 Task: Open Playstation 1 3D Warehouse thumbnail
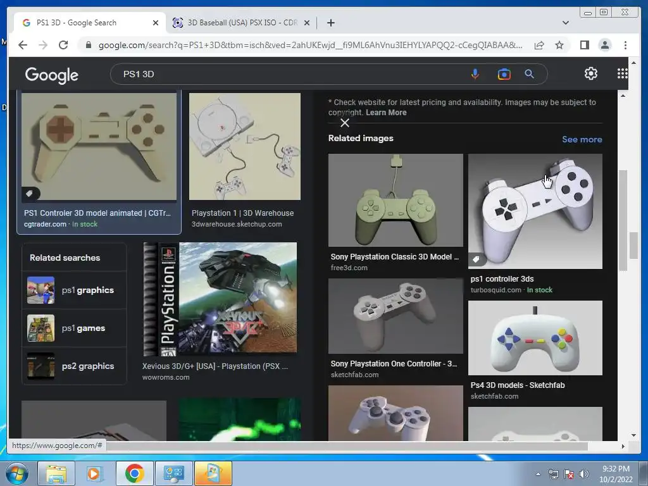coord(245,147)
